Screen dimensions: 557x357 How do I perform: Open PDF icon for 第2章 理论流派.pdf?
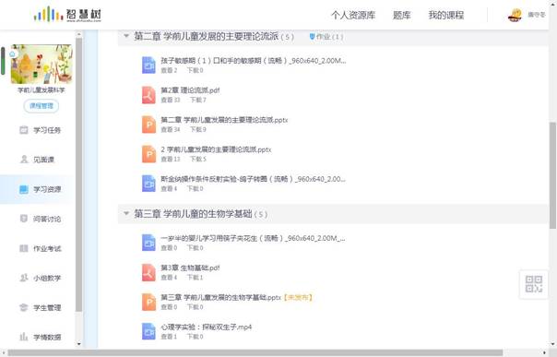pos(148,95)
